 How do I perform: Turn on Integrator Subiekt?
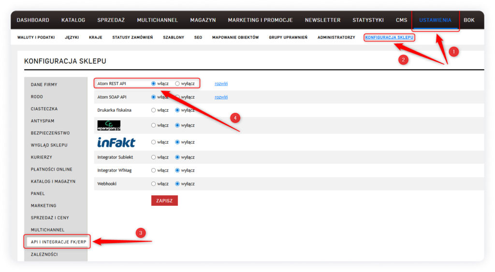tap(154, 157)
